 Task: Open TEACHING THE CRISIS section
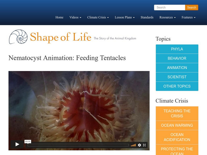tap(177, 113)
